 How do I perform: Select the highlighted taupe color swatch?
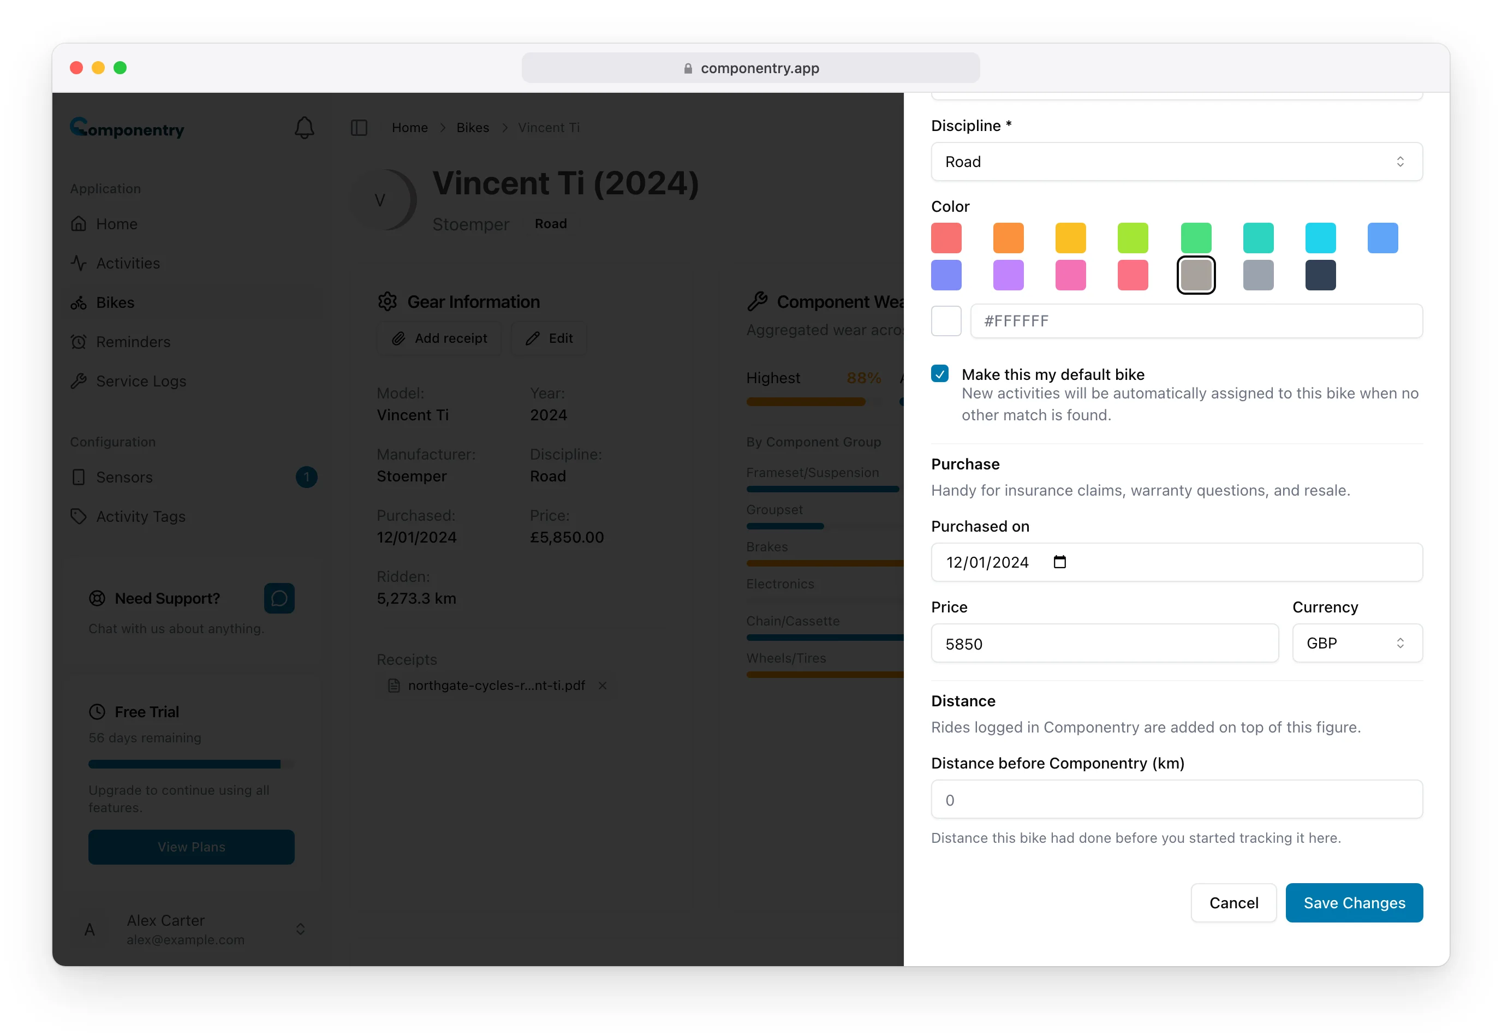coord(1196,275)
